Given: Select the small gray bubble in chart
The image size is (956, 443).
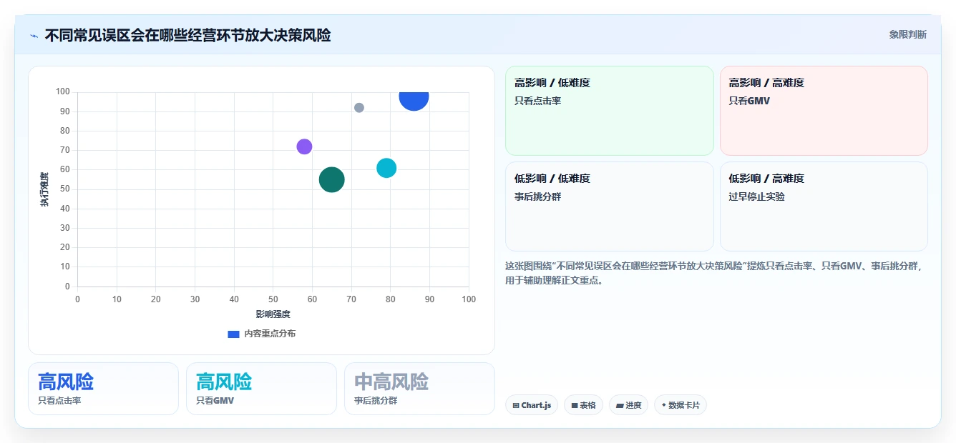Looking at the screenshot, I should 359,108.
